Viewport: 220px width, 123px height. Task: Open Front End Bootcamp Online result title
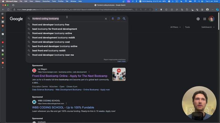[70, 76]
